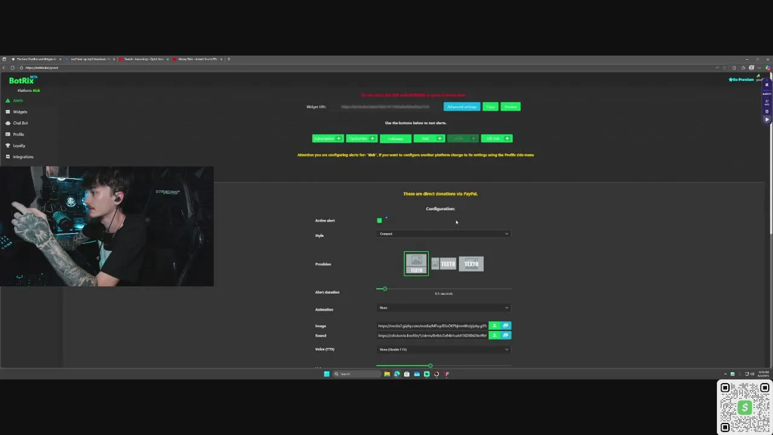773x435 pixels.
Task: Click the BotRix logo
Action: click(x=22, y=80)
